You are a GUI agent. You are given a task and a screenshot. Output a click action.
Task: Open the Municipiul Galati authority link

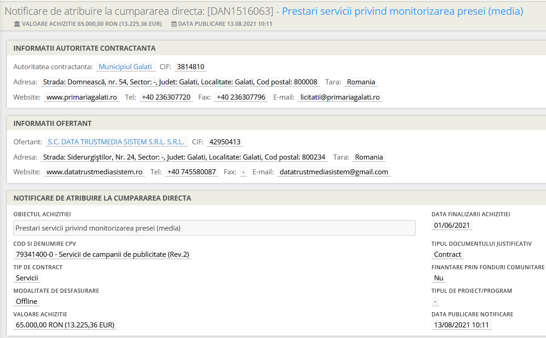[x=125, y=67]
